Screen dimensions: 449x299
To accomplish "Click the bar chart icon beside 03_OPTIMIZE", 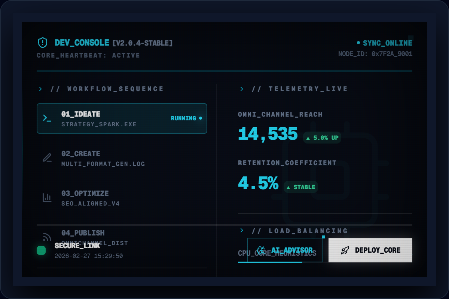I will click(47, 197).
